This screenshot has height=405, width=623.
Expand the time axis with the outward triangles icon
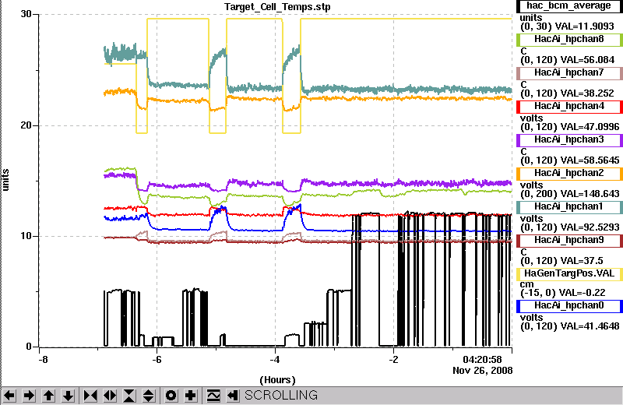pos(110,396)
